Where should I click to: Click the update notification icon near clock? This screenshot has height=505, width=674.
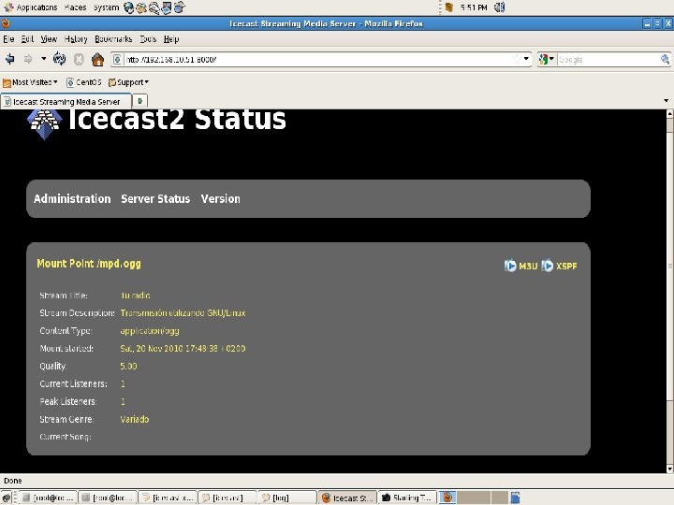449,7
